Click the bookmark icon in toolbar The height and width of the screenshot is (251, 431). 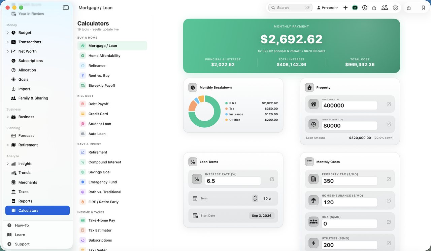point(423,7)
